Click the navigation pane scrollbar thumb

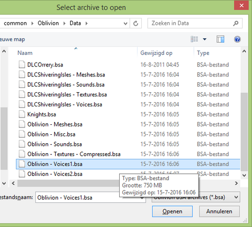click(x=4, y=139)
